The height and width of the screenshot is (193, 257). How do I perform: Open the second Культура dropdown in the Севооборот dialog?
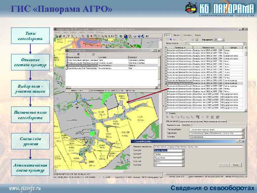tap(183, 154)
